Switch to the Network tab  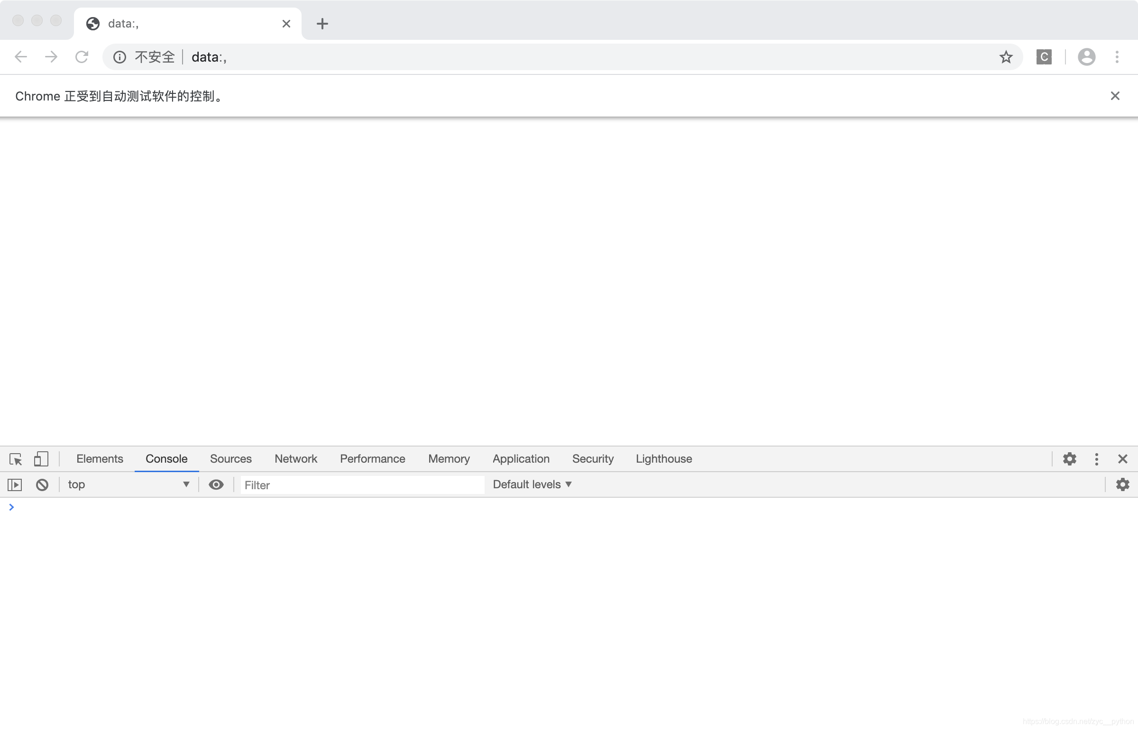click(x=295, y=459)
